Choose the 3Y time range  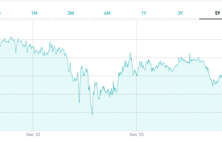tap(180, 13)
